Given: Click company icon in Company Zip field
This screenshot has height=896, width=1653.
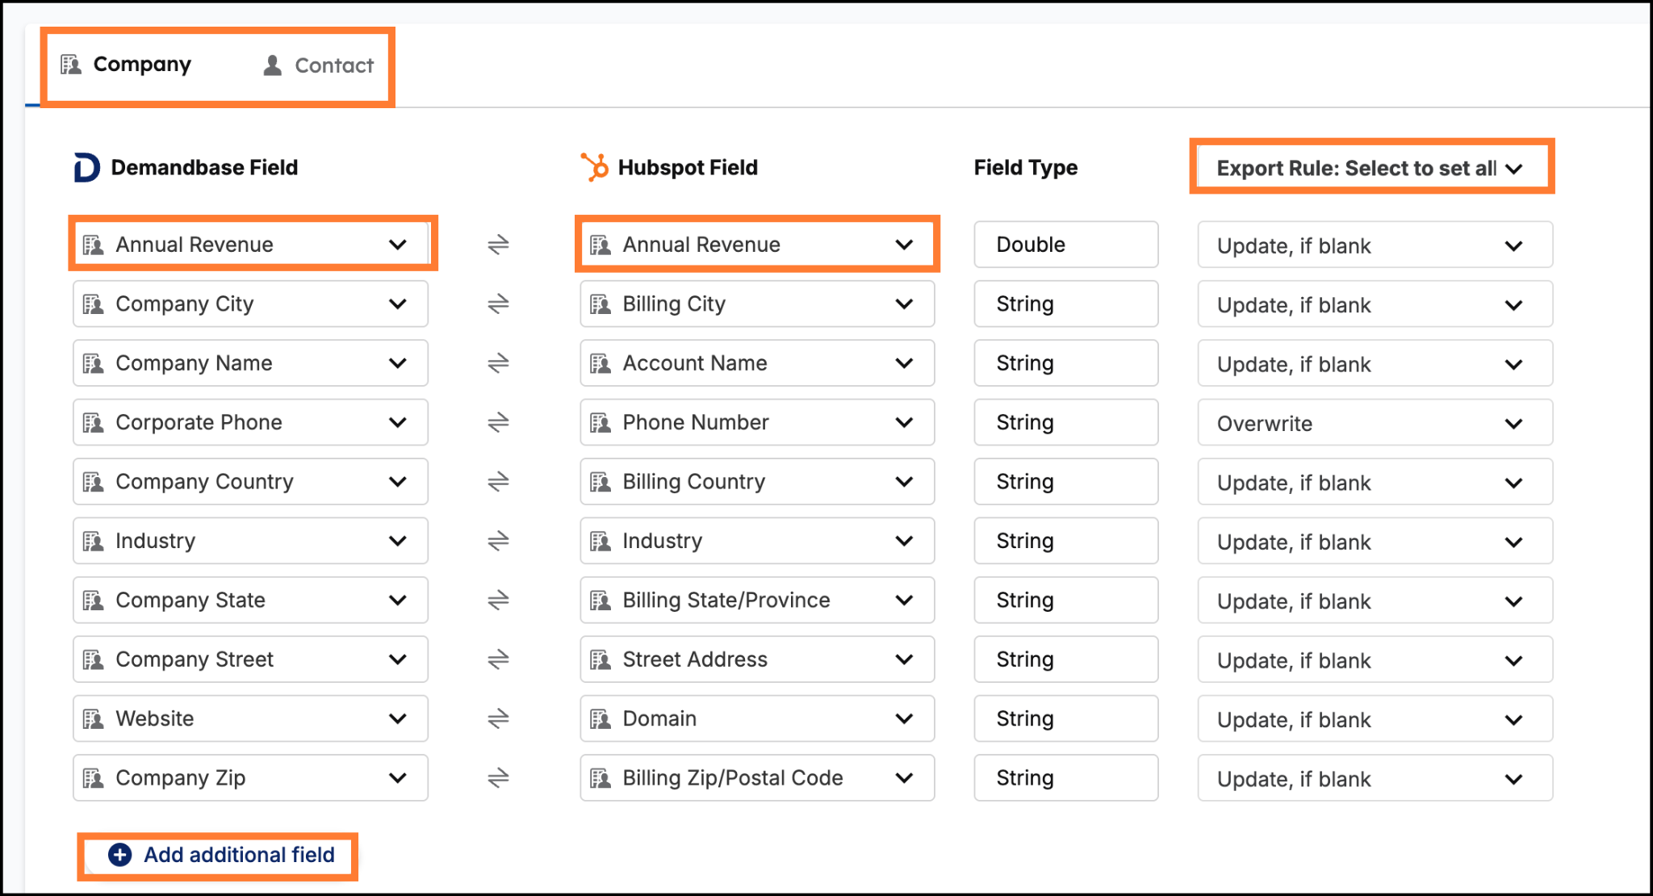Looking at the screenshot, I should coord(94,778).
